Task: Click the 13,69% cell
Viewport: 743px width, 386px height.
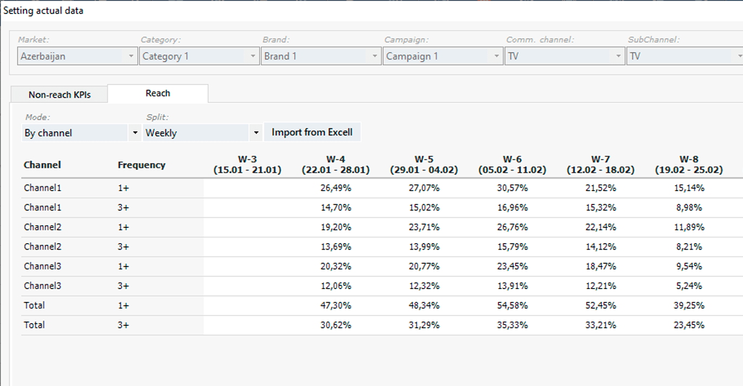Action: (336, 247)
